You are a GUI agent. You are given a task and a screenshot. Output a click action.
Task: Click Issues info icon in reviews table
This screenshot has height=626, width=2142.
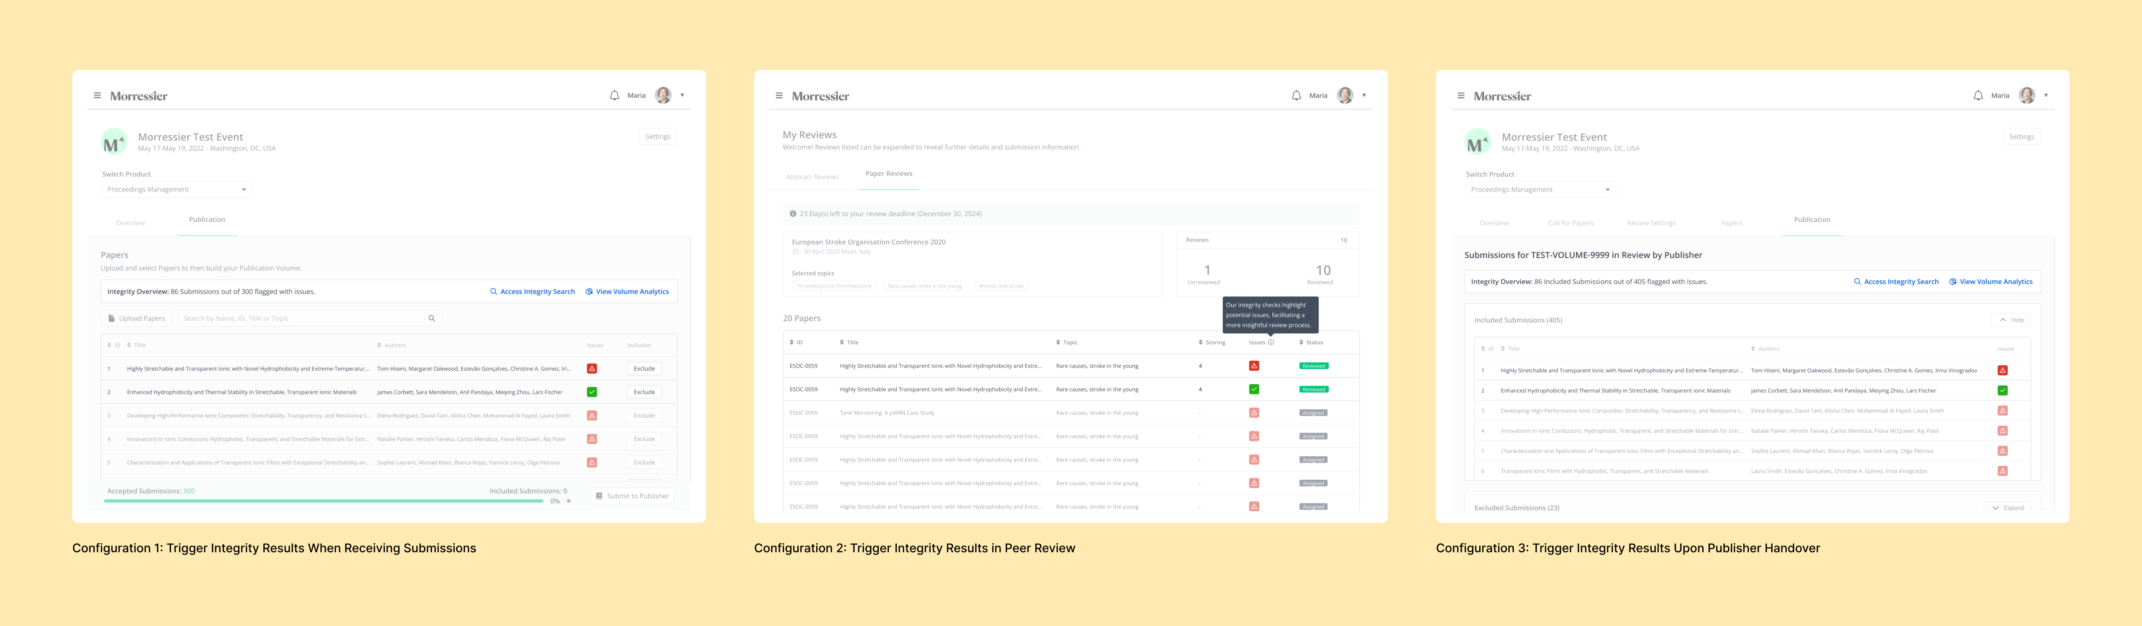click(1270, 342)
